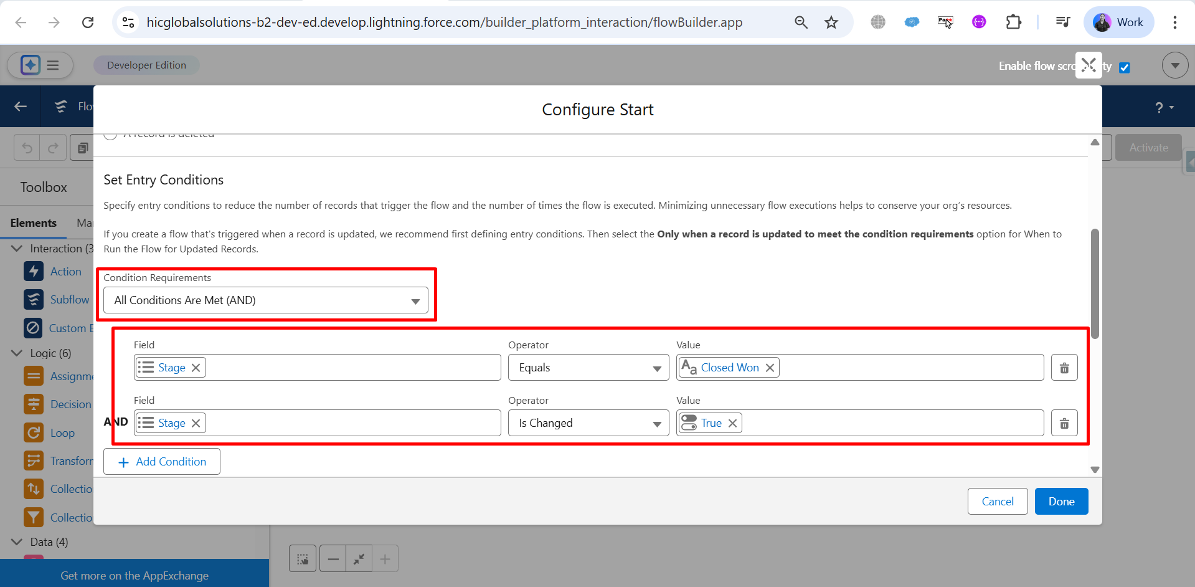Switch to the Elements tab
This screenshot has height=587, width=1195.
click(x=34, y=223)
